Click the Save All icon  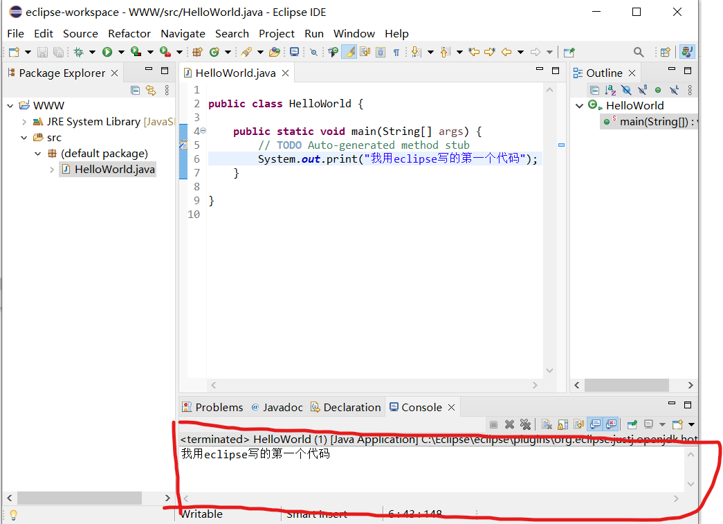click(x=58, y=52)
